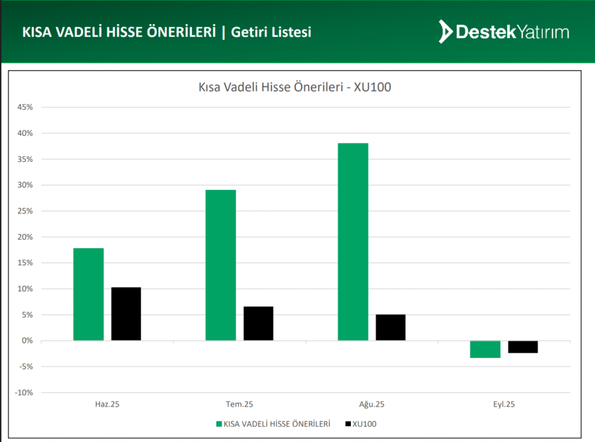The height and width of the screenshot is (442, 595).
Task: Select the KISA VADELİ HİSSE ÖNERİLERİ header title
Action: 118,32
